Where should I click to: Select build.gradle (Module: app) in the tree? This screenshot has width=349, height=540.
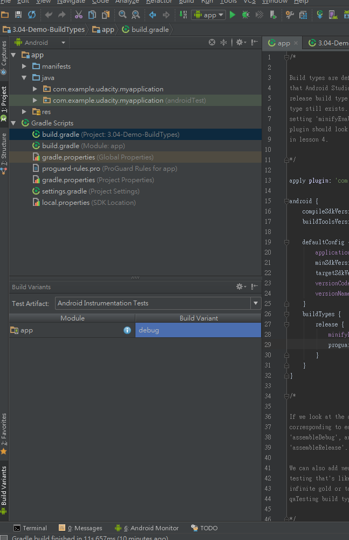[135, 146]
